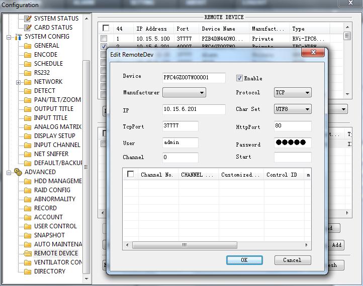Open REMOTE DEVICE open-folder icon

coord(28,253)
